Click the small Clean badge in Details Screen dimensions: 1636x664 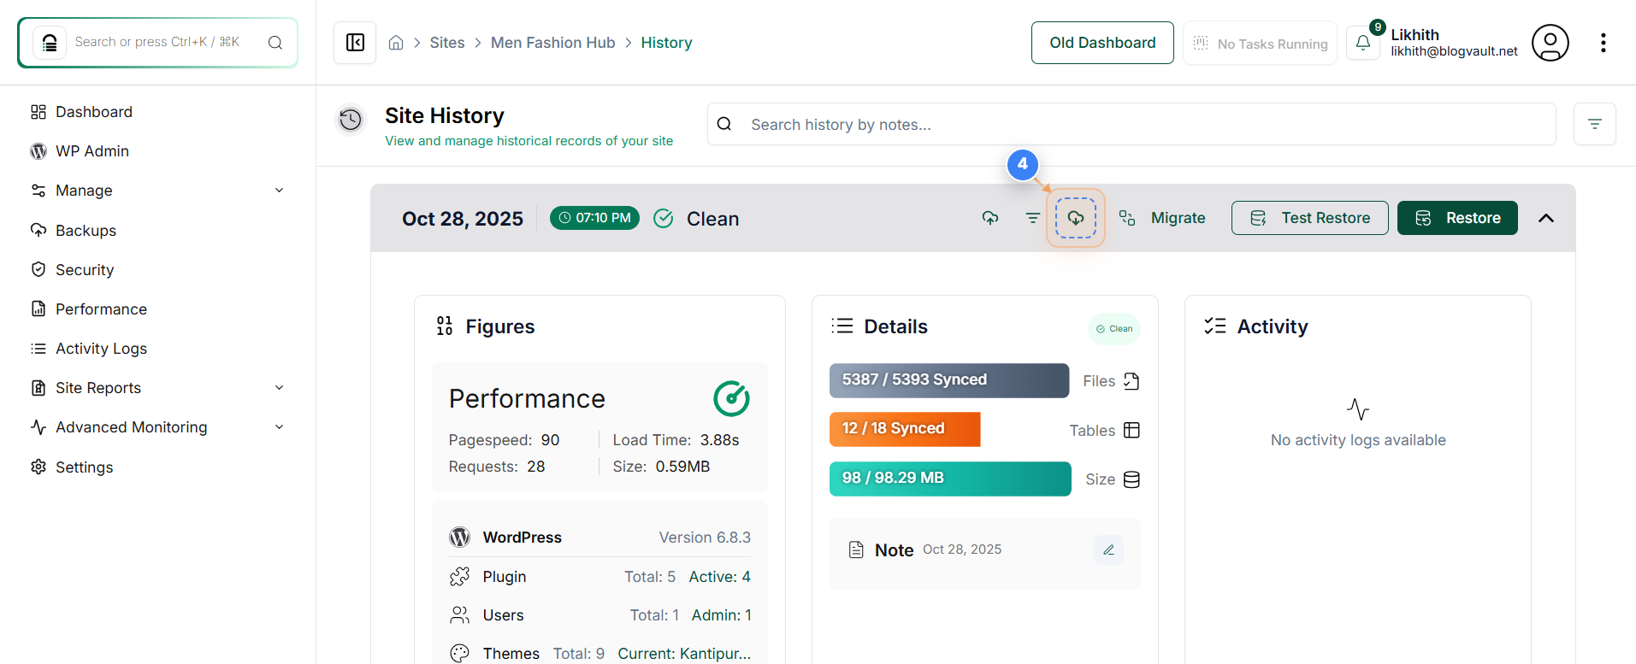pos(1114,328)
